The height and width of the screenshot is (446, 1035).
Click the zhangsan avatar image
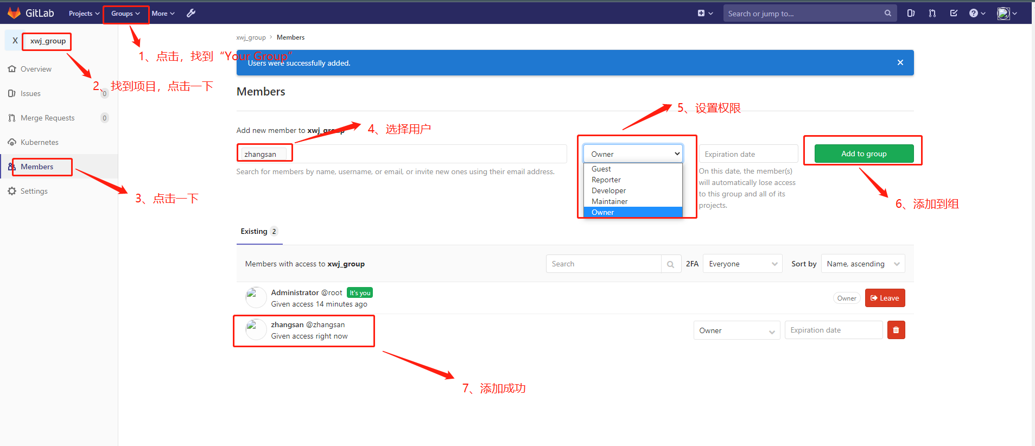click(256, 329)
